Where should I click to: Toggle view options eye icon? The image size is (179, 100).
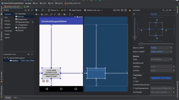(x=37, y=14)
